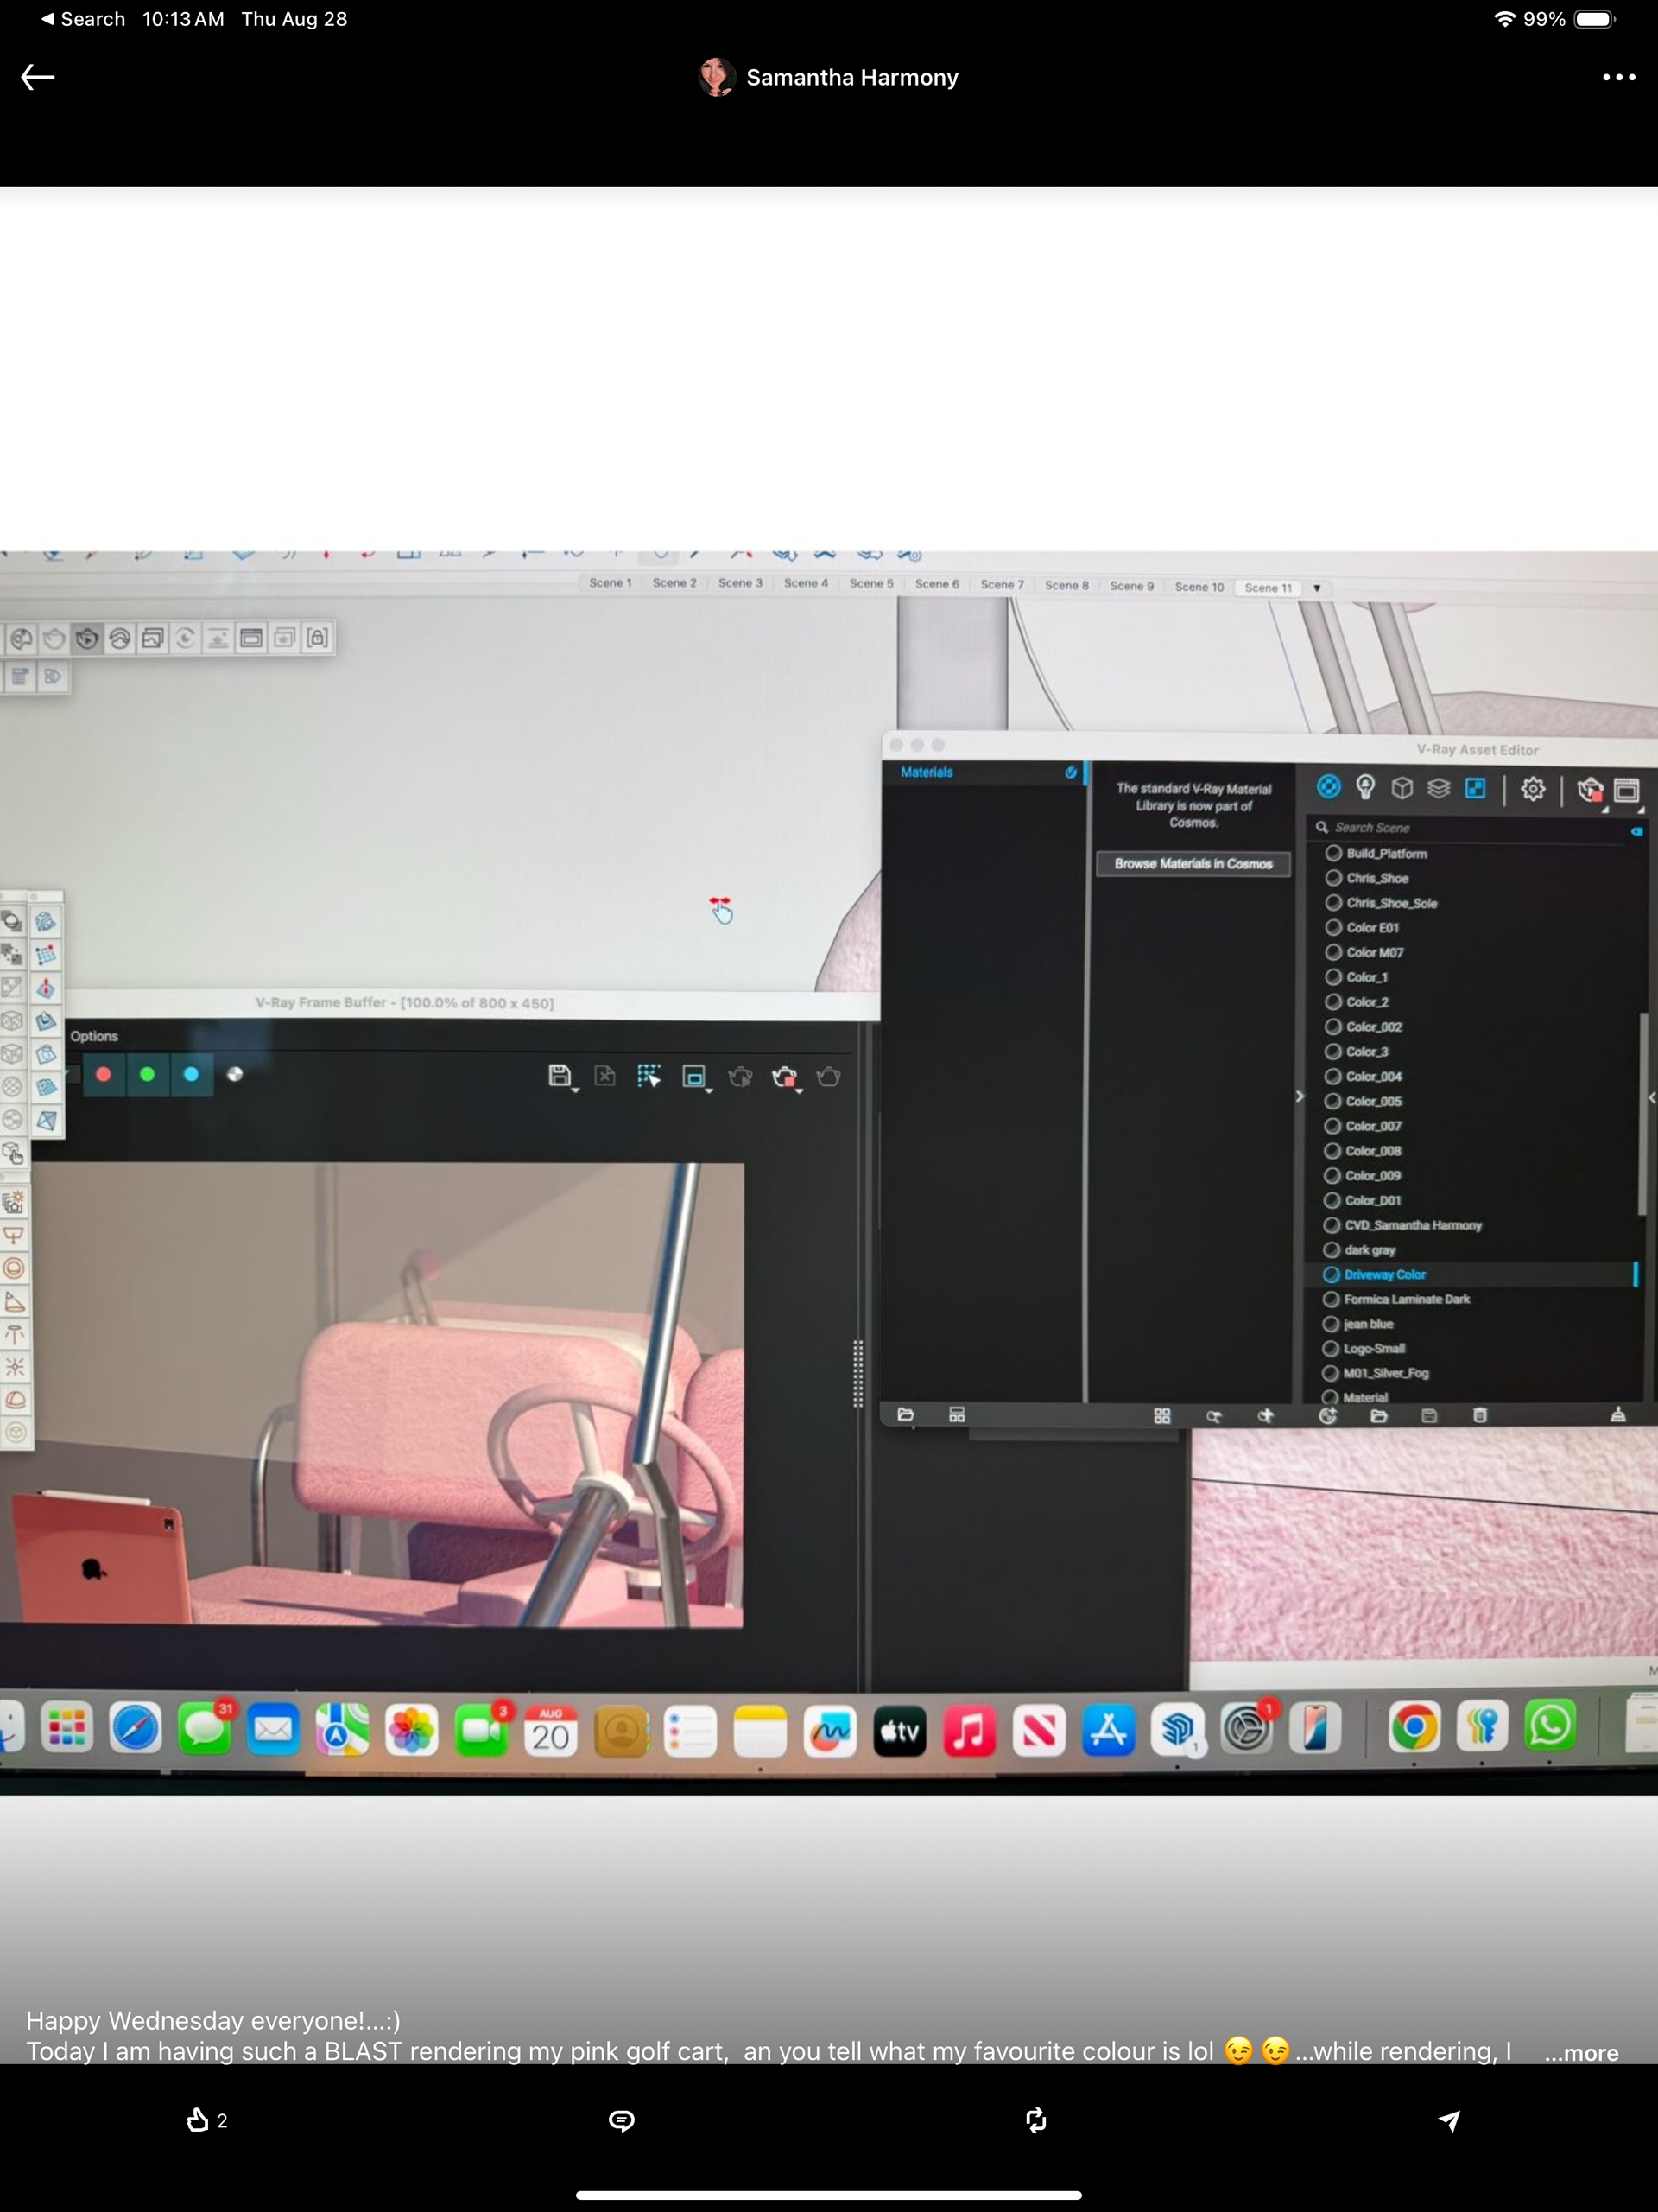The width and height of the screenshot is (1658, 2212).
Task: Toggle the blue channel in Frame Buffer
Action: coord(191,1074)
